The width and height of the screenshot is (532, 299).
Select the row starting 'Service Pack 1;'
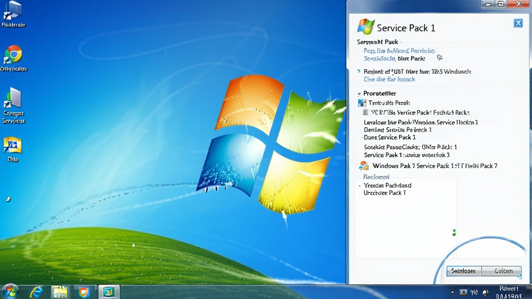tap(406, 155)
